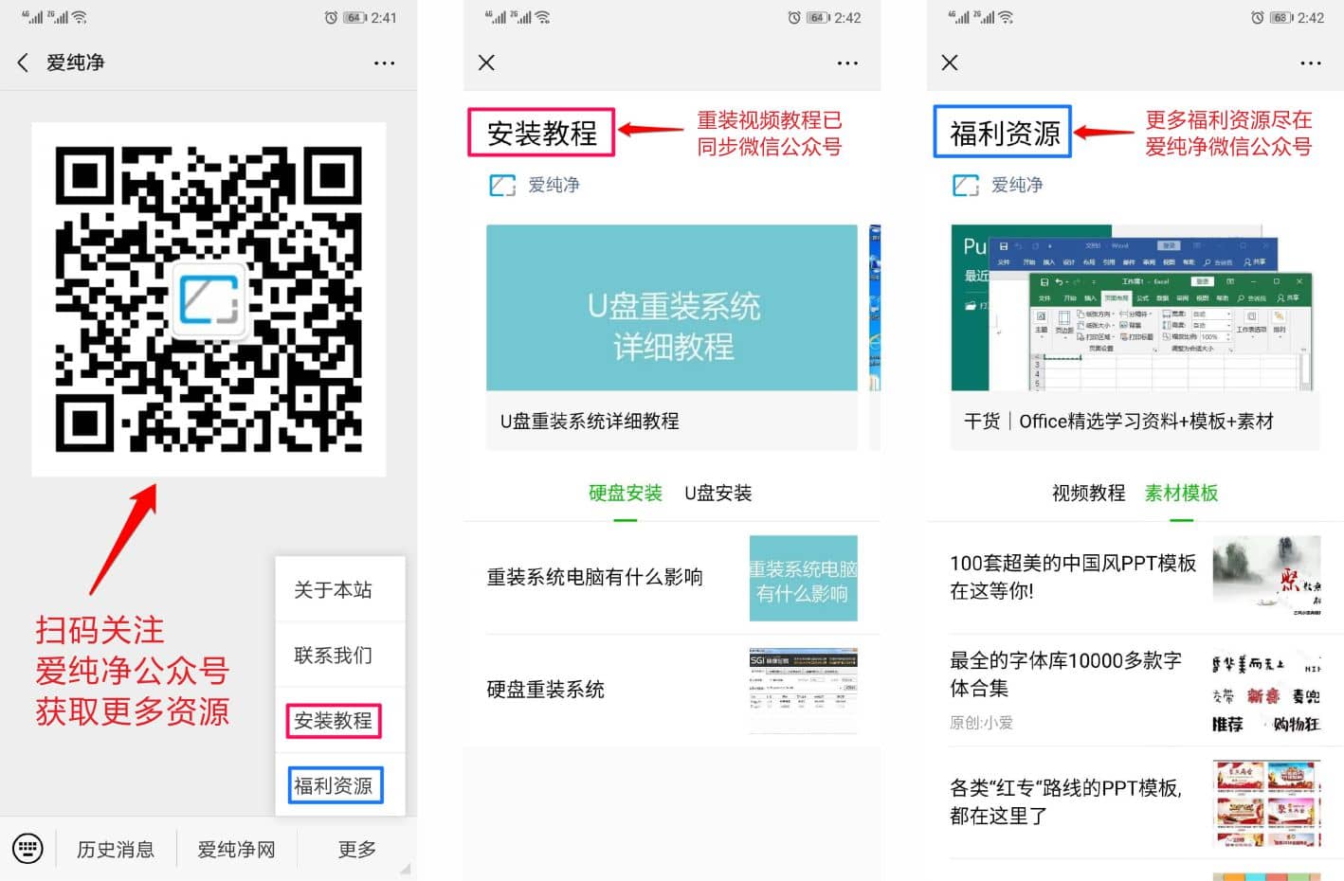The image size is (1344, 881).
Task: Choose 安装教程 in the popup menu
Action: tap(334, 721)
